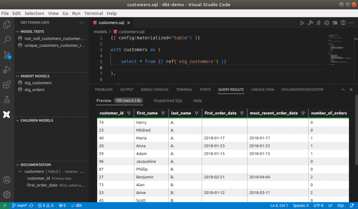Open Source Control view with badge
This screenshot has width=358, height=209.
7,55
